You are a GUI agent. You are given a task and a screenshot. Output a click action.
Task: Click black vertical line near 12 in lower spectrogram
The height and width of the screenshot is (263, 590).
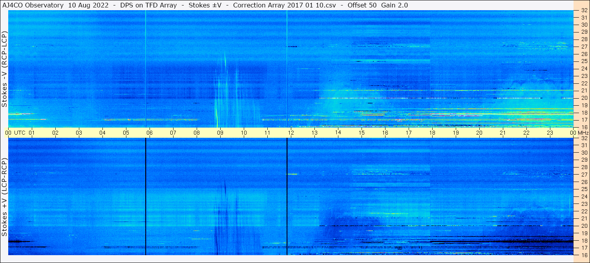287,196
